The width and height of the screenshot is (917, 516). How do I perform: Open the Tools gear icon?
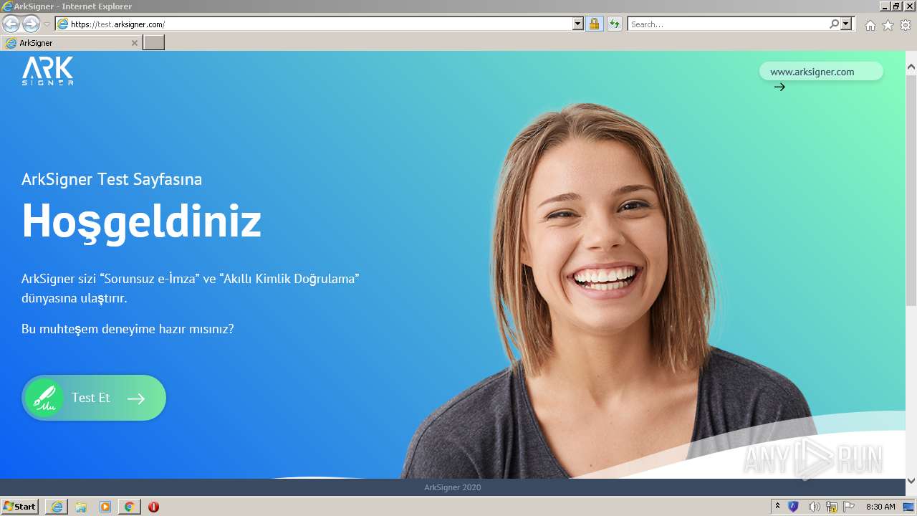click(x=906, y=25)
